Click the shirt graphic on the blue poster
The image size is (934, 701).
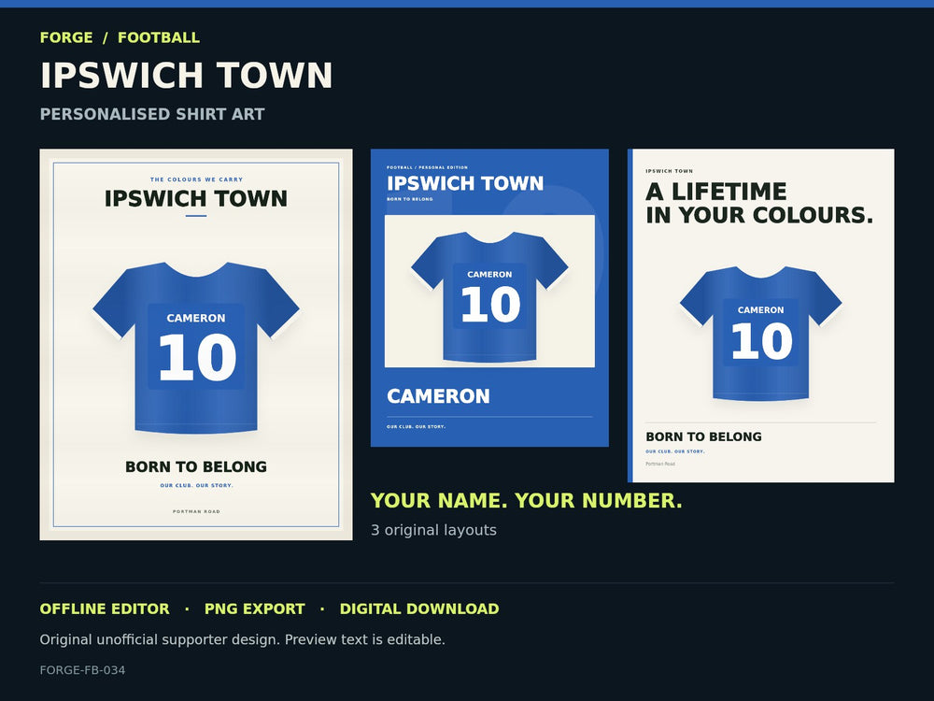489,297
